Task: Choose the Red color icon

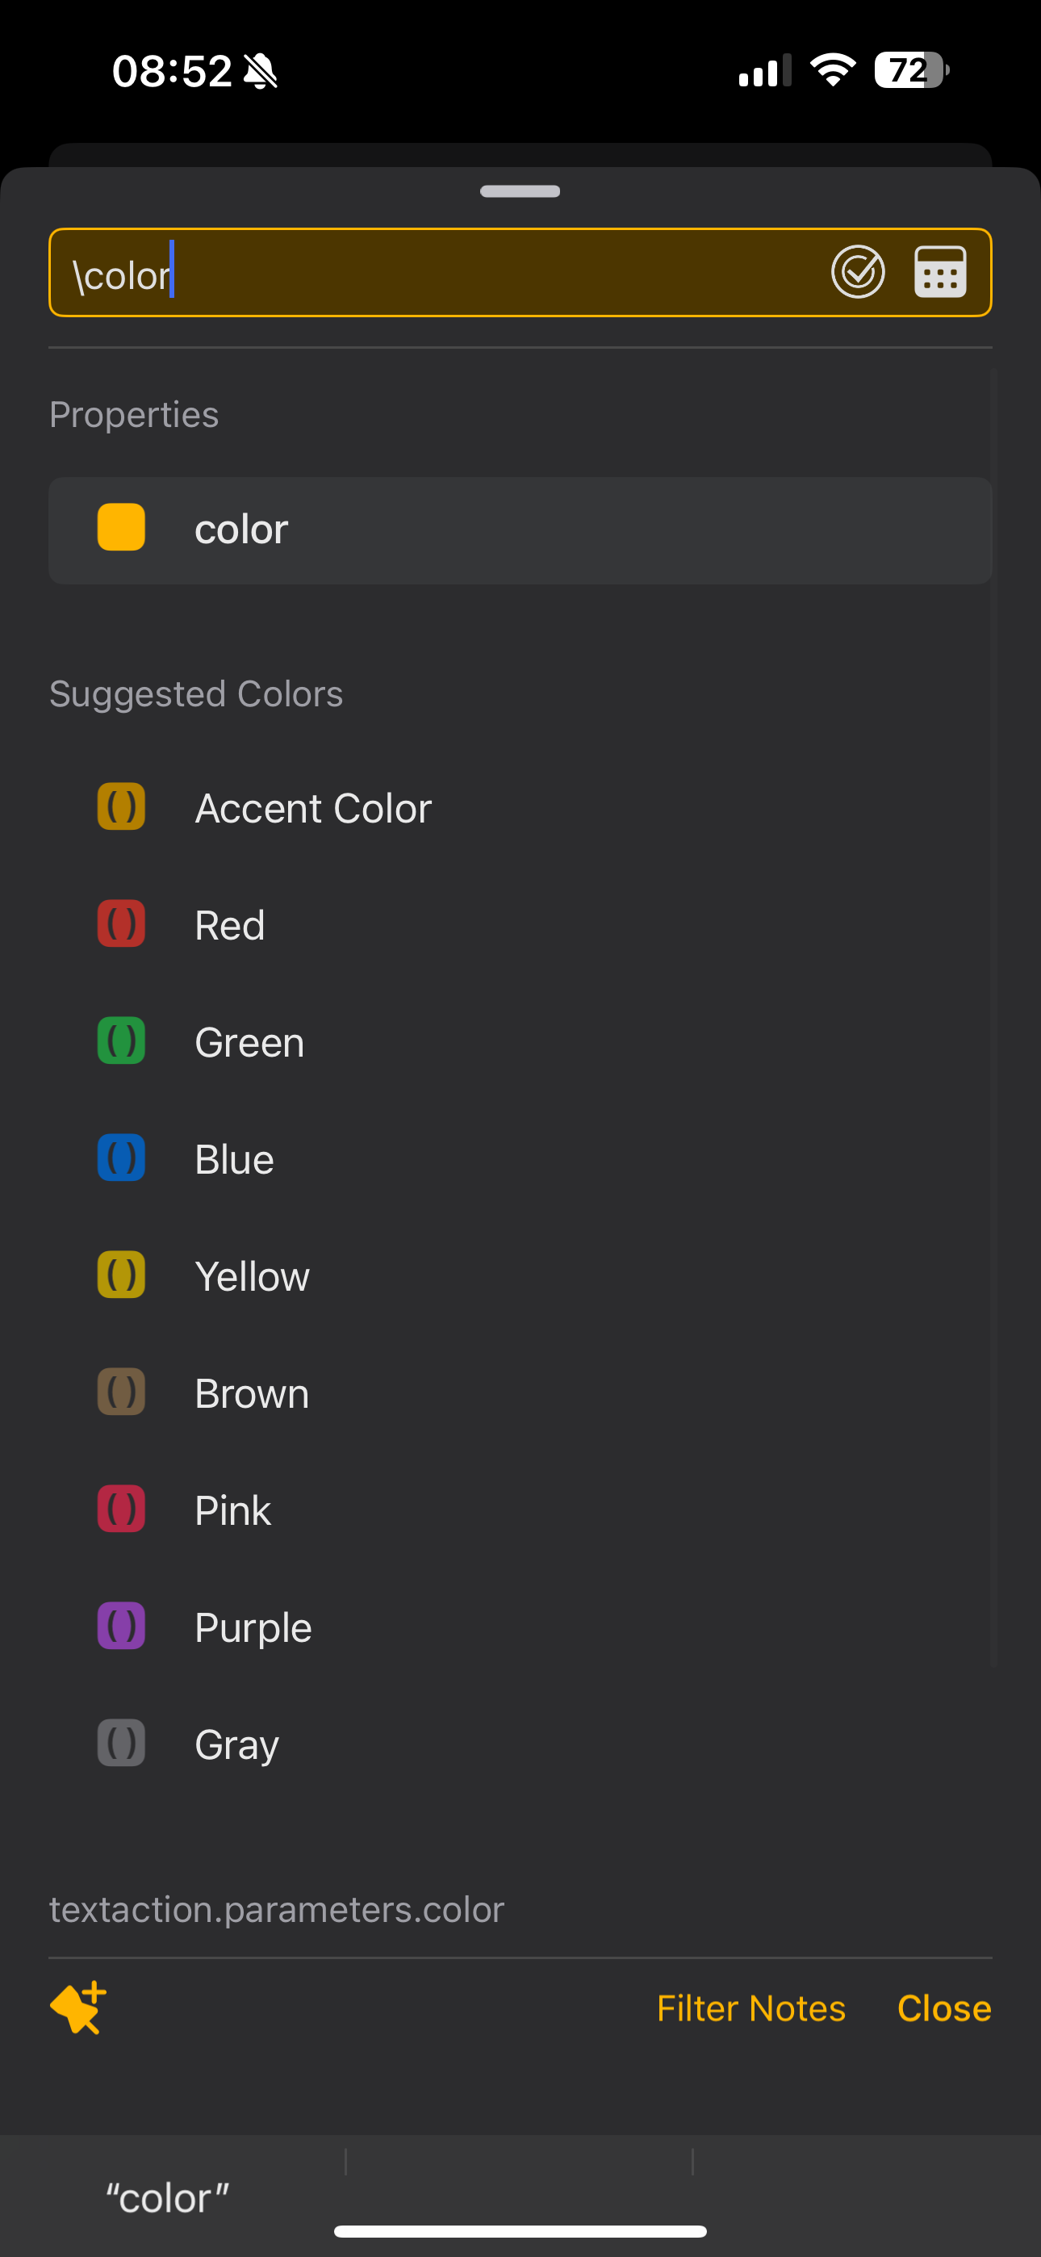Action: [121, 923]
